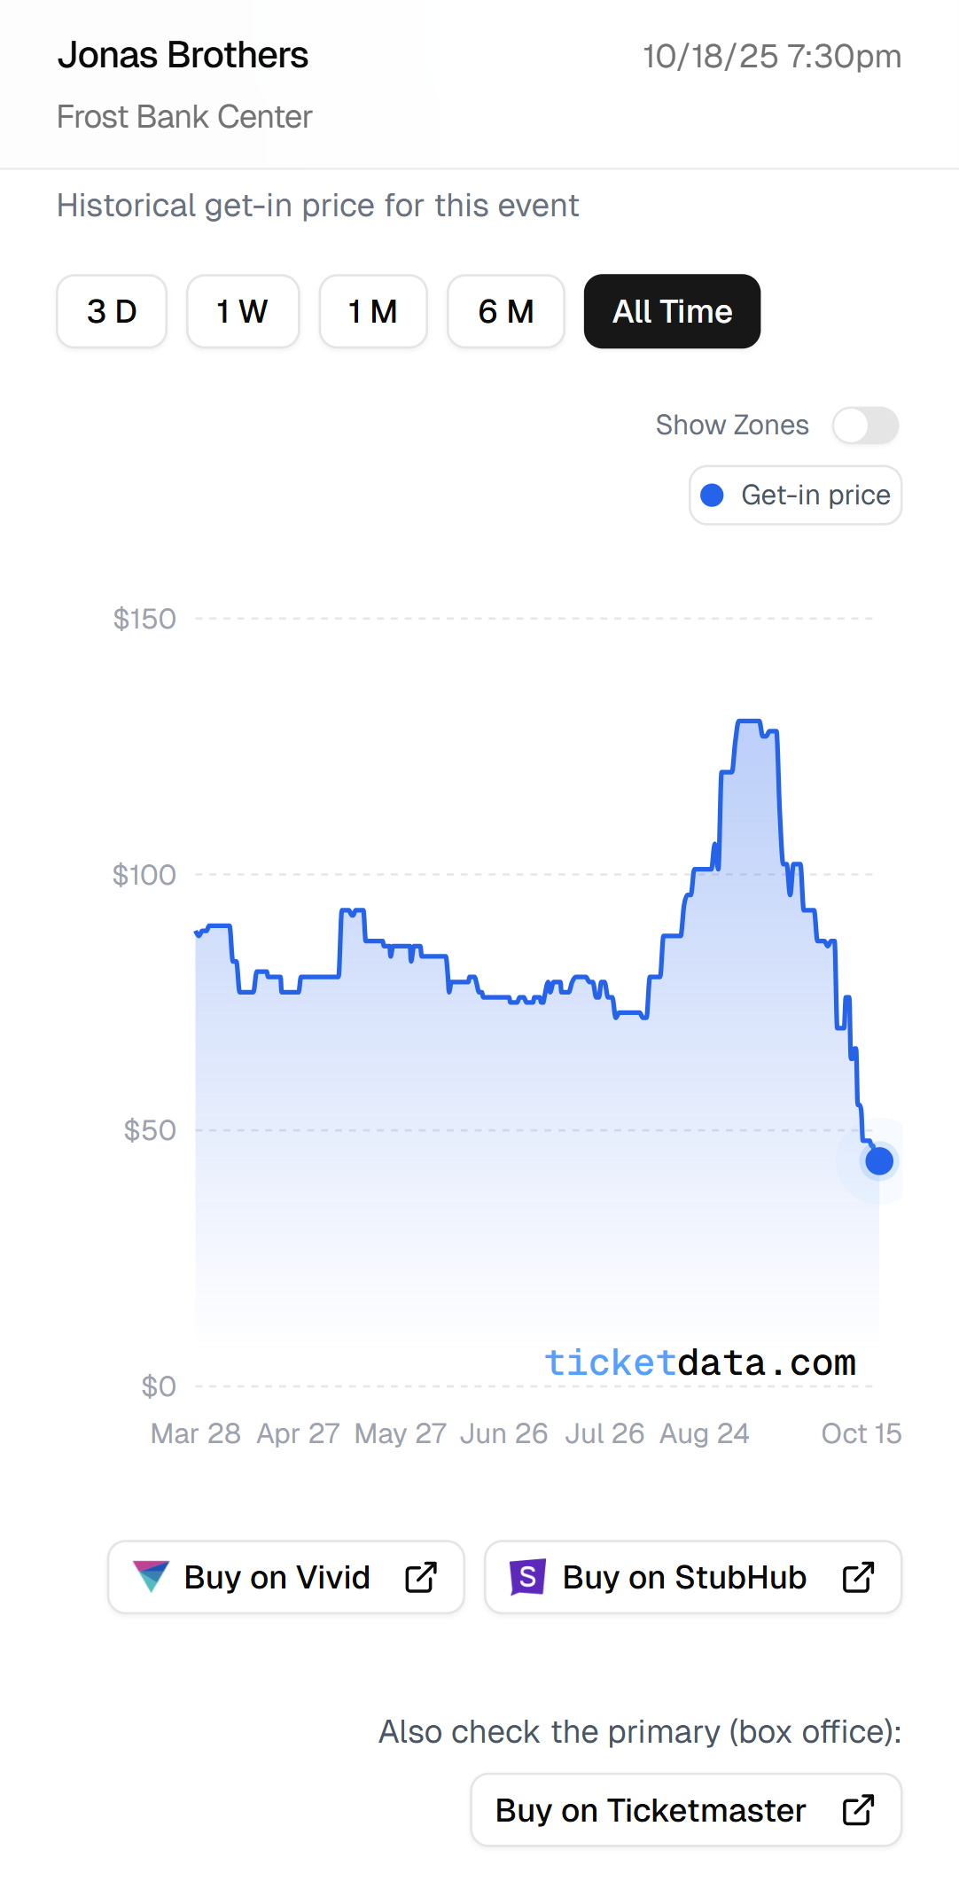This screenshot has height=1881, width=959.
Task: Switch chart range to 1 W
Action: tap(242, 311)
